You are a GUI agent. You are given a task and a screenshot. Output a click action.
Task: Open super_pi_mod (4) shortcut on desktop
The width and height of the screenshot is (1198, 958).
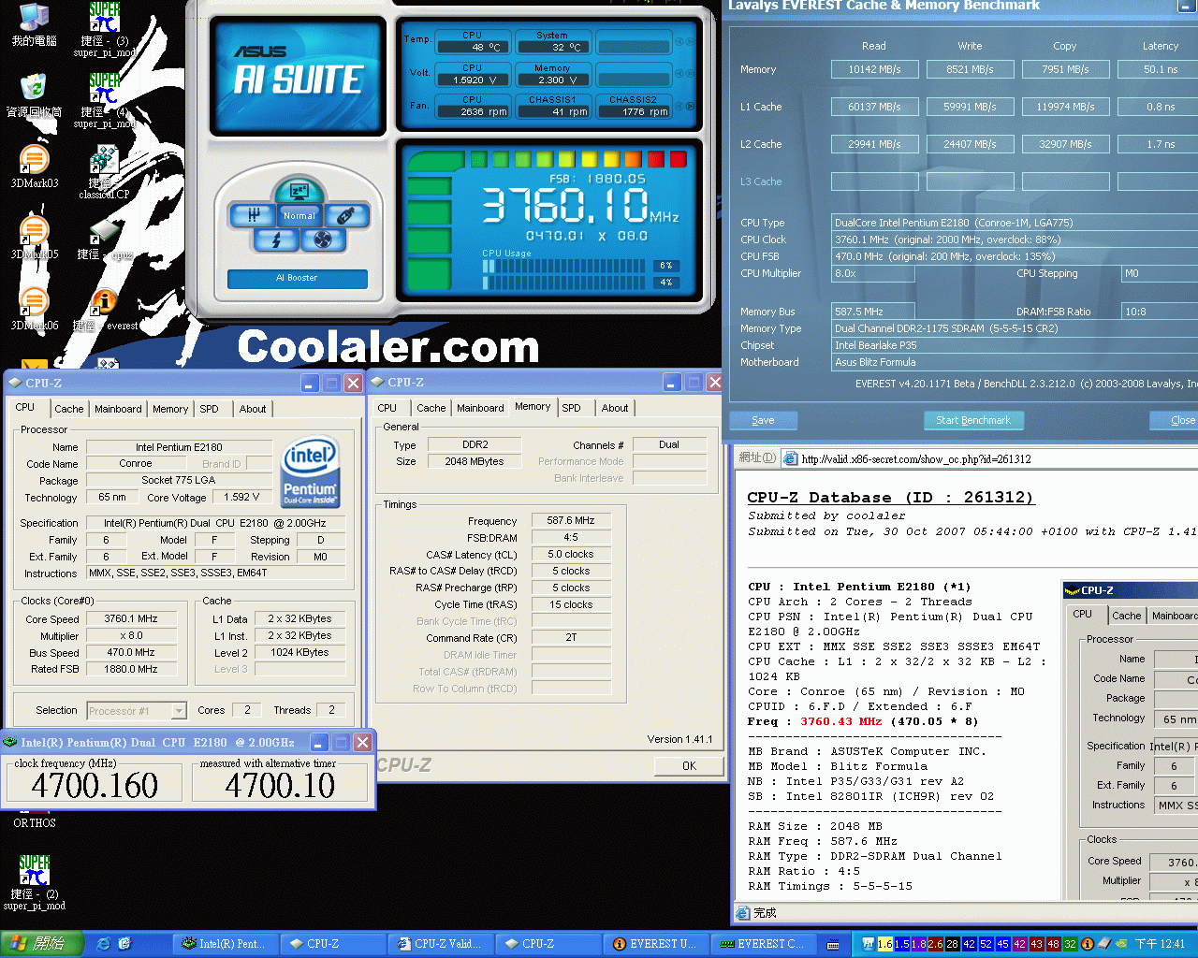tap(104, 99)
